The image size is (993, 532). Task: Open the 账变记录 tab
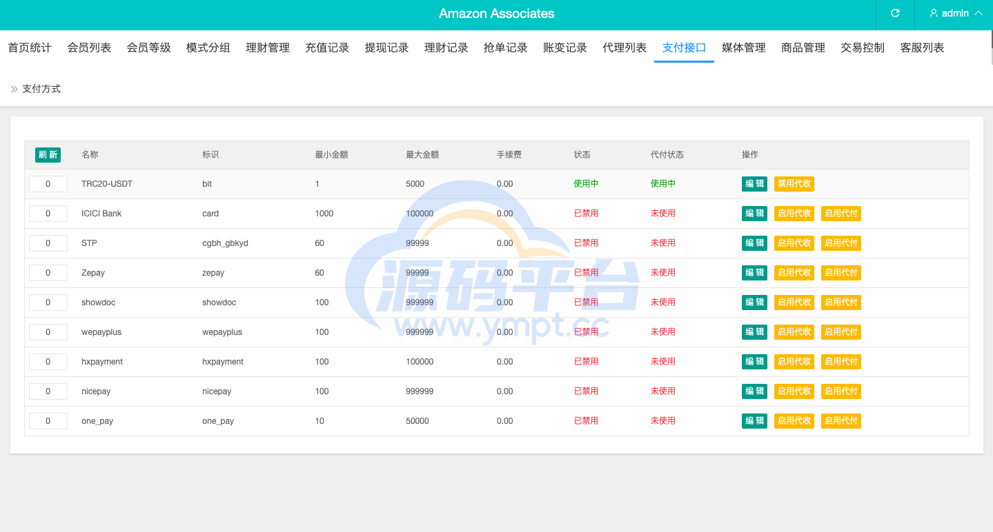click(565, 48)
